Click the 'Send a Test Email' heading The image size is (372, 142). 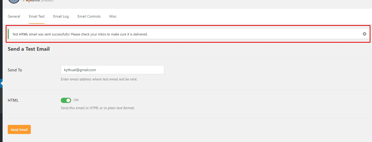(29, 49)
